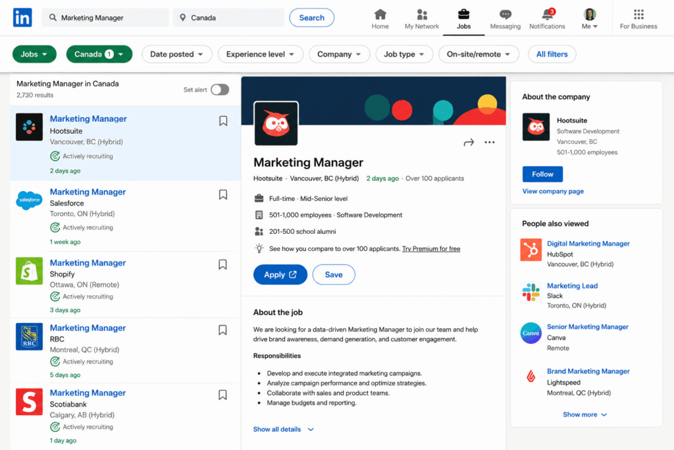Open Scotiabank Marketing Manager job title
Screen dimensions: 674x450
point(88,393)
